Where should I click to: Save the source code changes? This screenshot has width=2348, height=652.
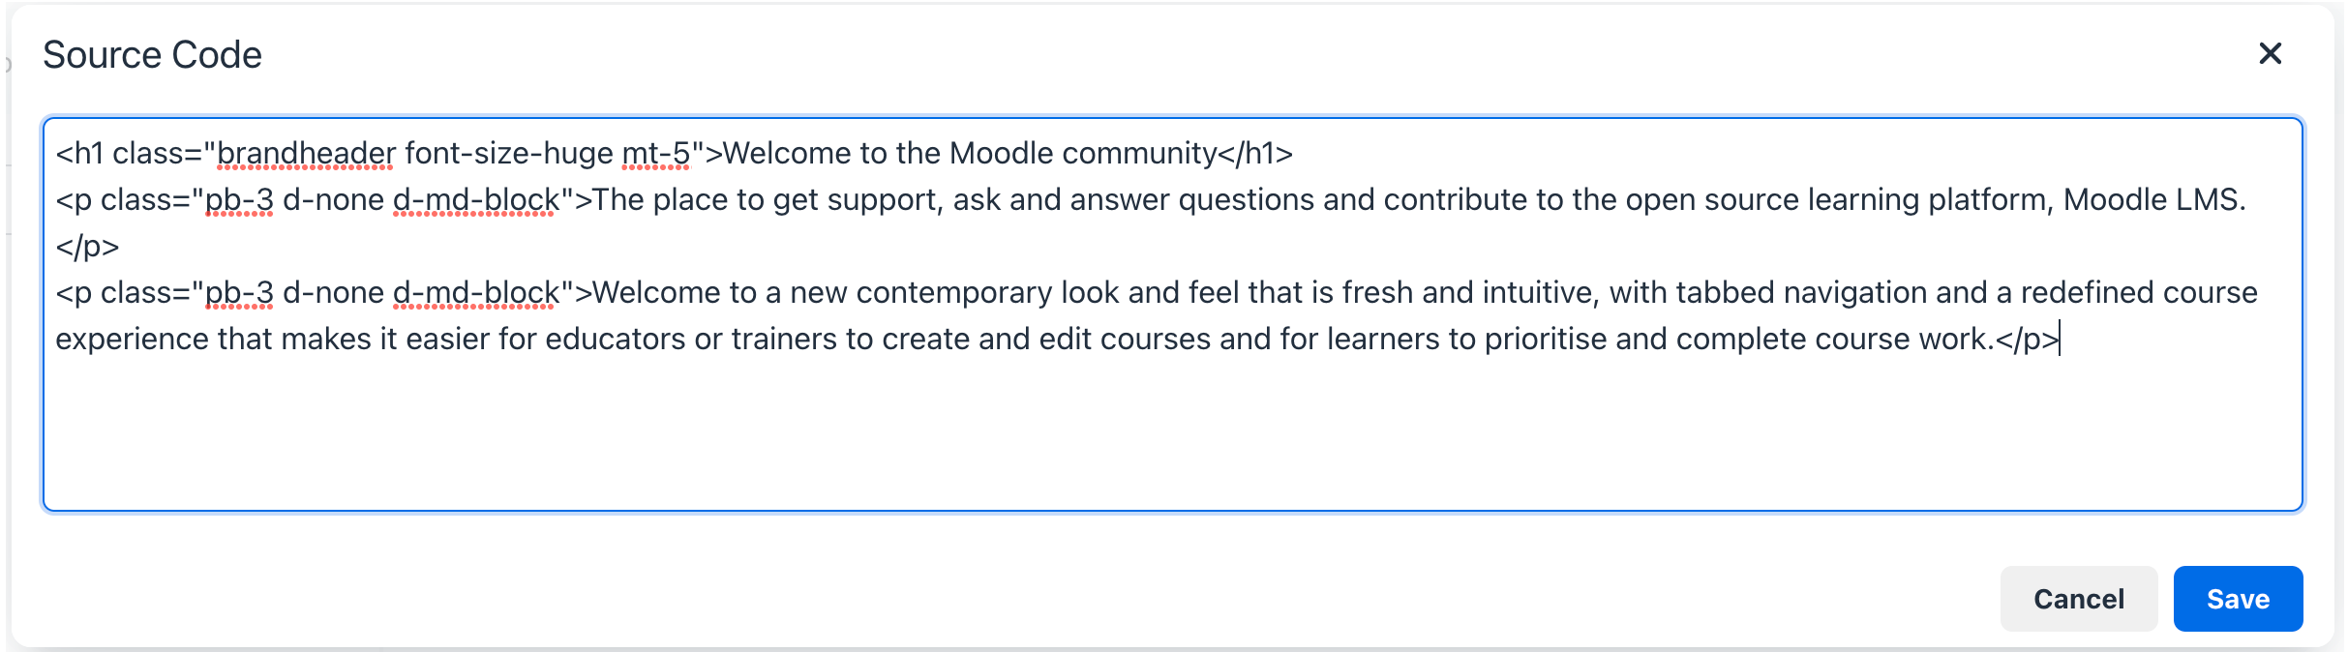(x=2237, y=599)
